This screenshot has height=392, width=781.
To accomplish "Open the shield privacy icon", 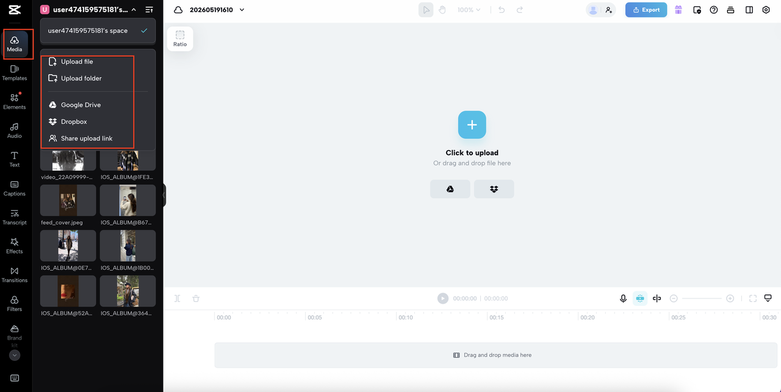I will pos(697,10).
